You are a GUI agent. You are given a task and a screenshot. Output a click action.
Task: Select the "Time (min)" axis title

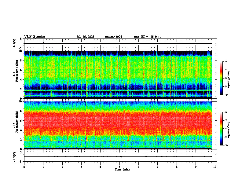click(x=122, y=170)
